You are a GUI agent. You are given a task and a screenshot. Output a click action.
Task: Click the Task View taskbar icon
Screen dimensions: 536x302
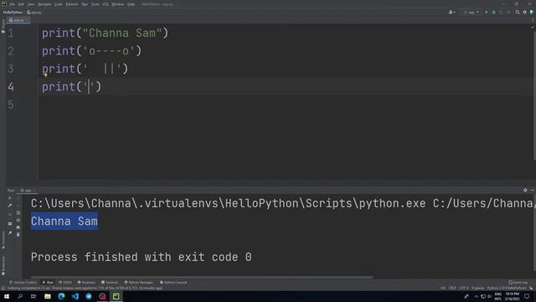pyautogui.click(x=33, y=296)
